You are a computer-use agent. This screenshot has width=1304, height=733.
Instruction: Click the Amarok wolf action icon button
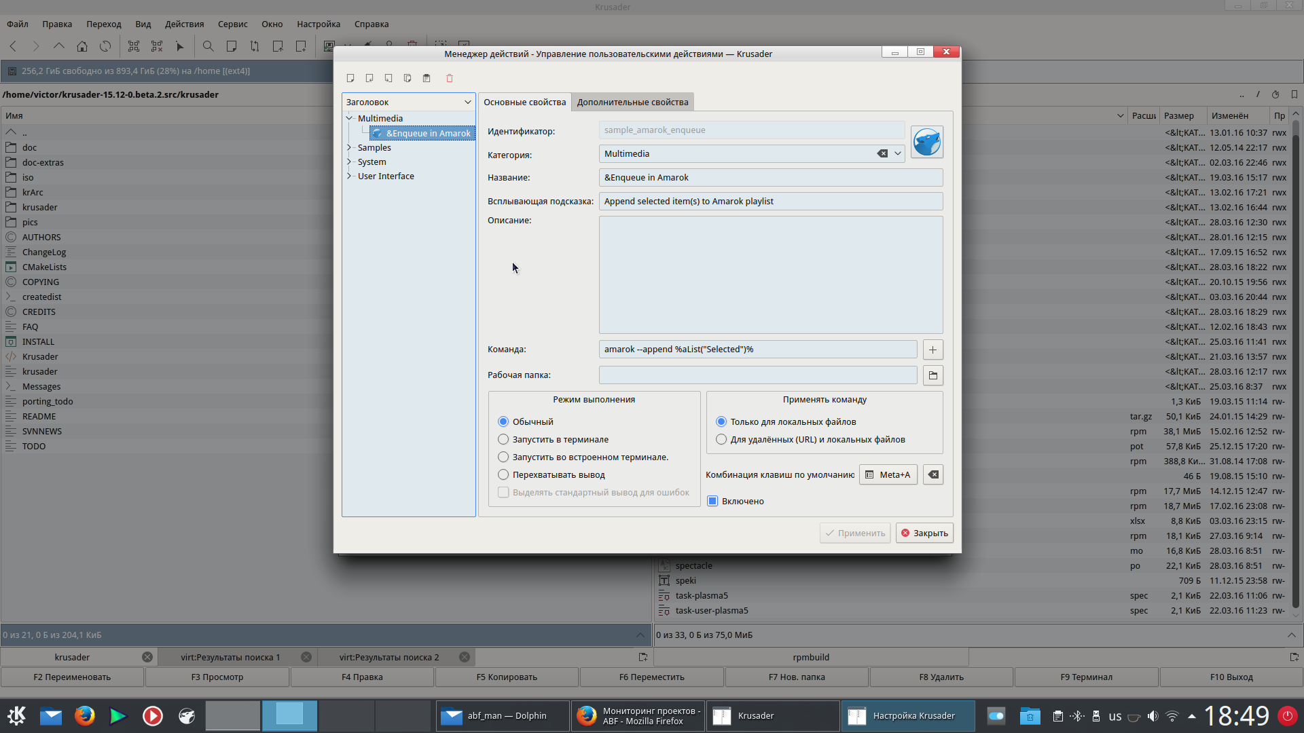[926, 143]
